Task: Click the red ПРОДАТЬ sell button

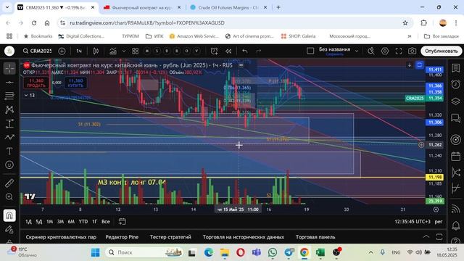Action: pyautogui.click(x=36, y=83)
